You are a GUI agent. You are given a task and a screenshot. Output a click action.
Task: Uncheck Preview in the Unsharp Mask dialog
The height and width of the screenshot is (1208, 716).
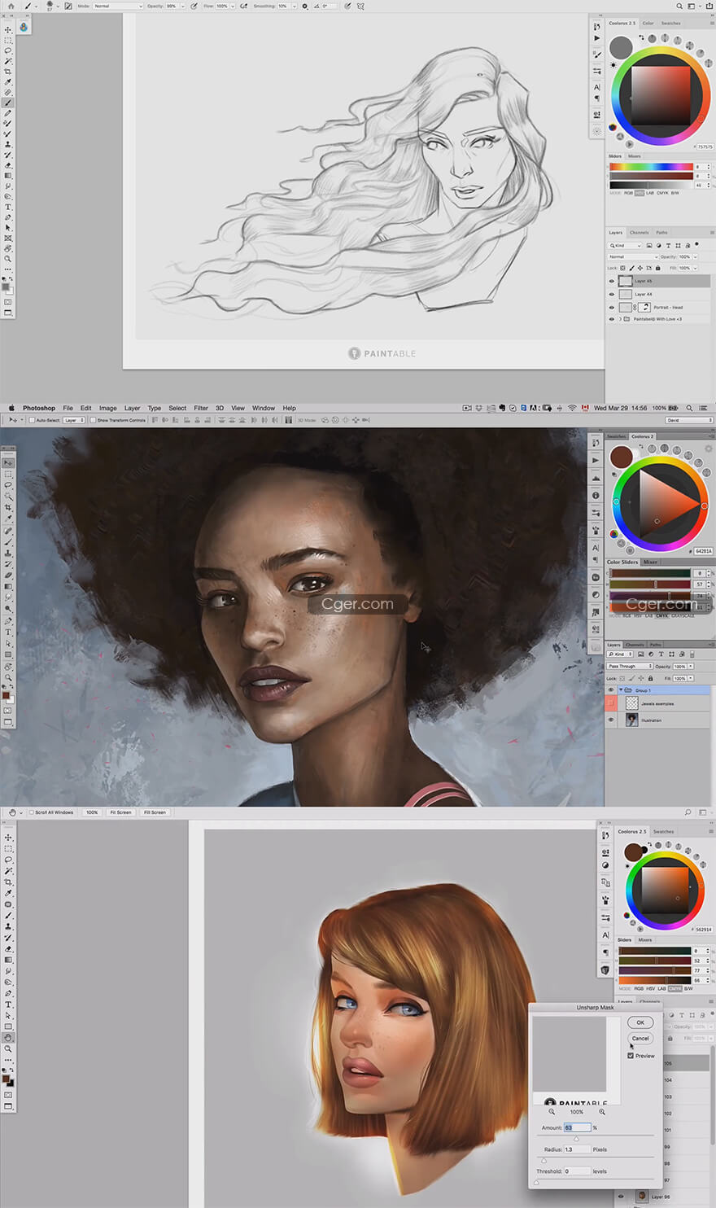coord(631,1056)
